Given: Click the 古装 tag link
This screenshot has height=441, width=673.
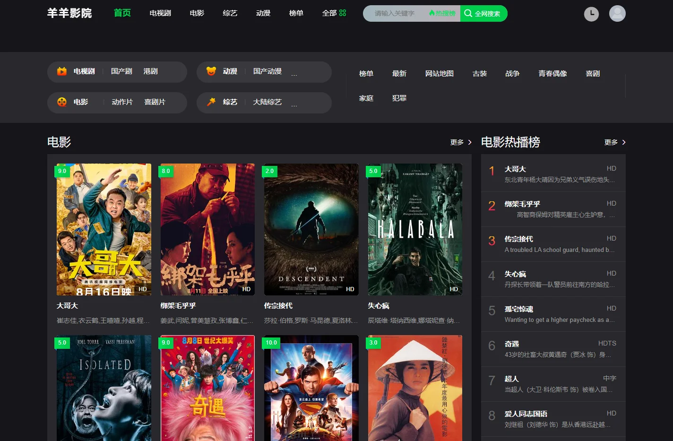Looking at the screenshot, I should (x=480, y=74).
